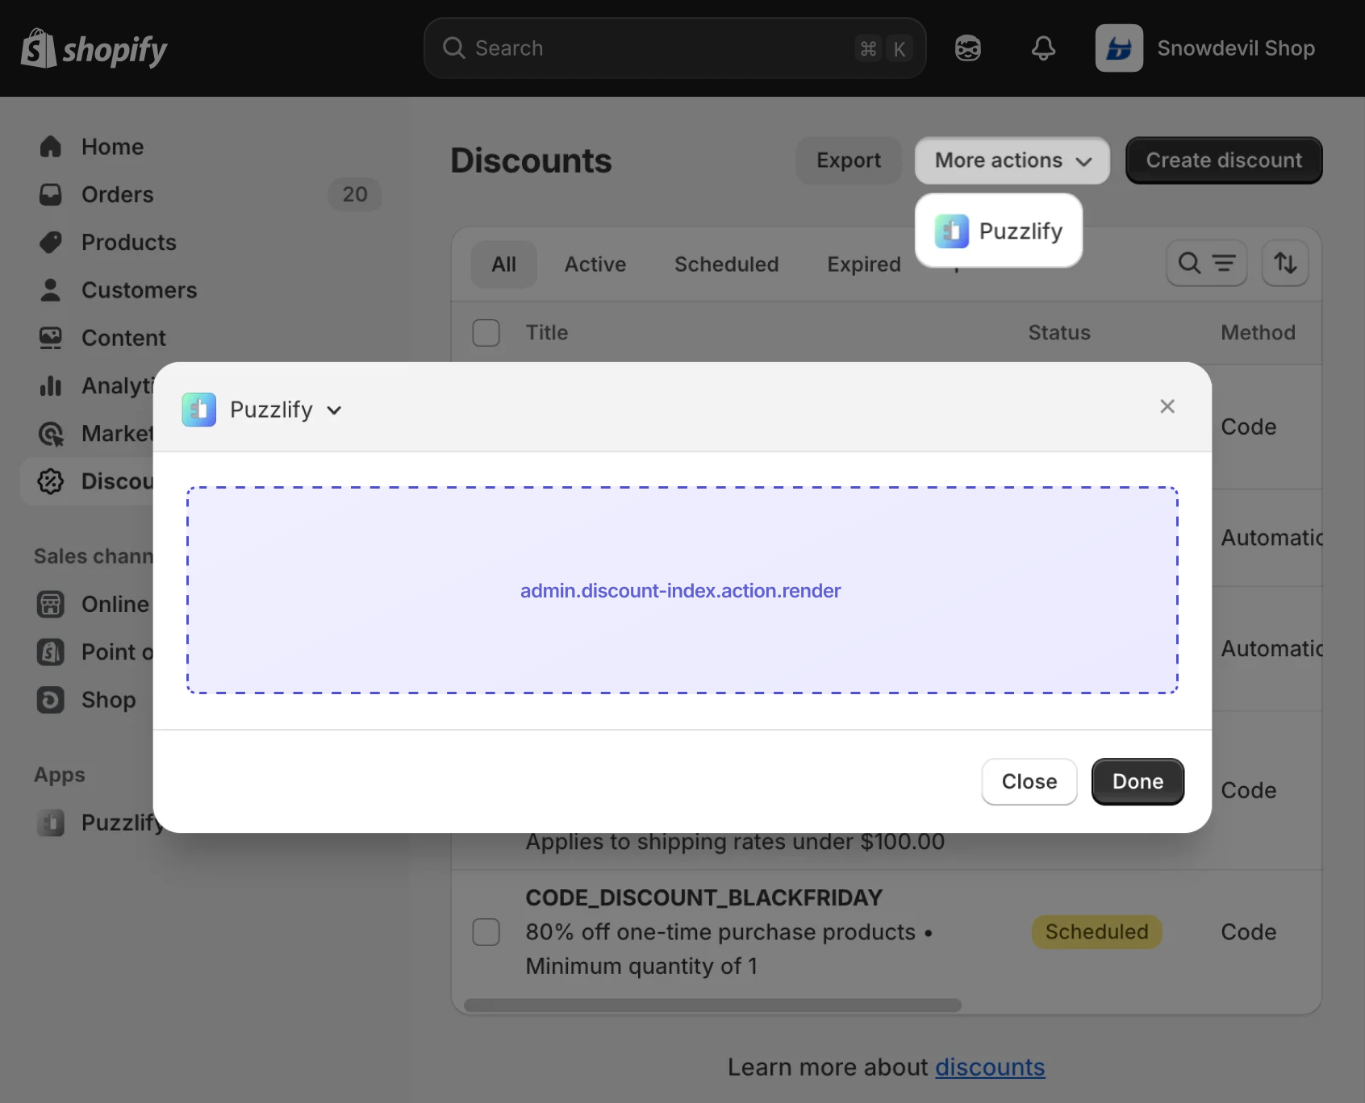Switch to the All tab

tap(504, 264)
